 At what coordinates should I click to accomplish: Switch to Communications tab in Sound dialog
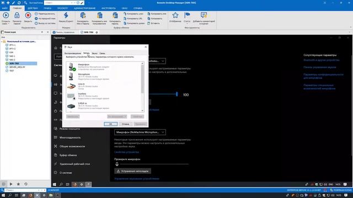tap(102, 53)
